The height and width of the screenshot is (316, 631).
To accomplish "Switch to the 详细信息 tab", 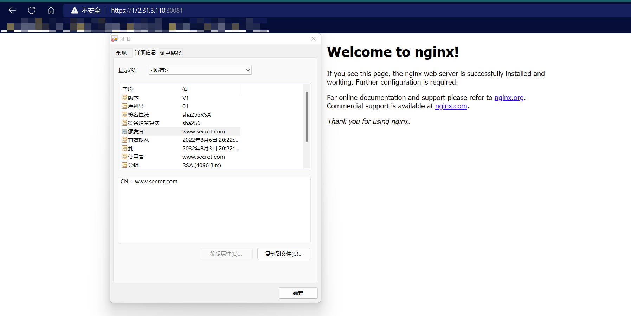I will pyautogui.click(x=146, y=53).
